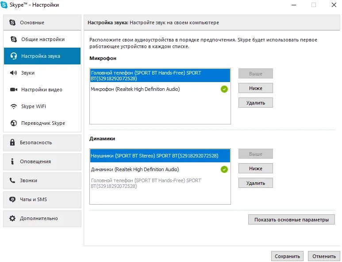Click Выше button for the speakers list

tap(255, 154)
